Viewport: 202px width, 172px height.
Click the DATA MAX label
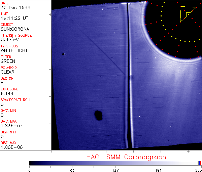(9, 121)
